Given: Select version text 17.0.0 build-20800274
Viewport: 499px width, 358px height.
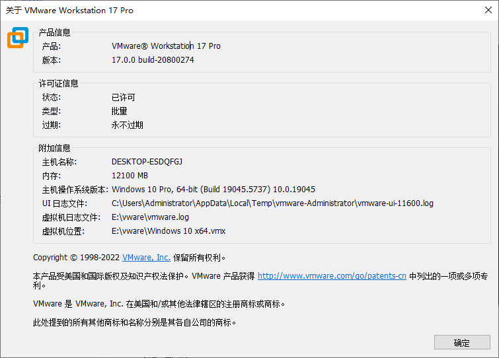Looking at the screenshot, I should [x=153, y=59].
